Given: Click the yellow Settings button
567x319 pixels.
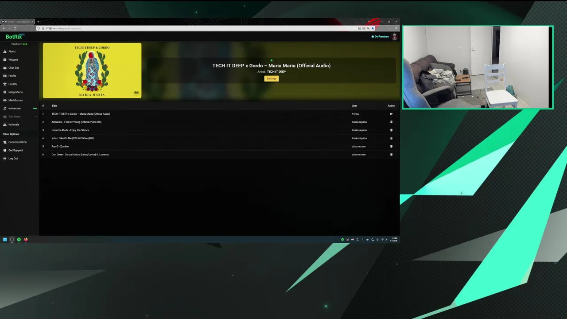Looking at the screenshot, I should (x=272, y=78).
